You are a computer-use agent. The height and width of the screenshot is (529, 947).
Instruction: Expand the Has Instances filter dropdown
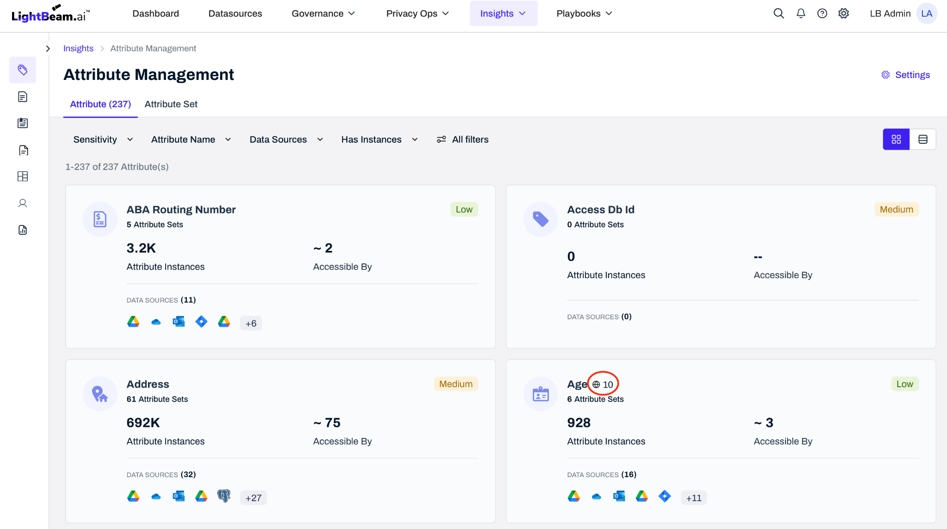pos(379,140)
